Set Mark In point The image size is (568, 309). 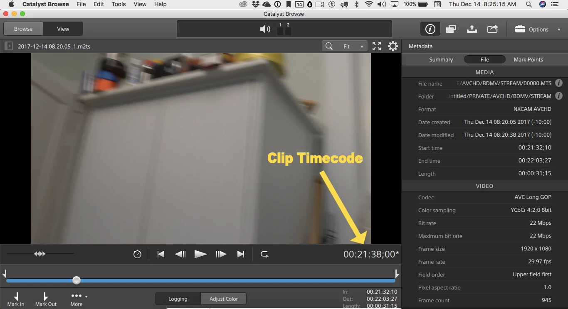pos(16,299)
